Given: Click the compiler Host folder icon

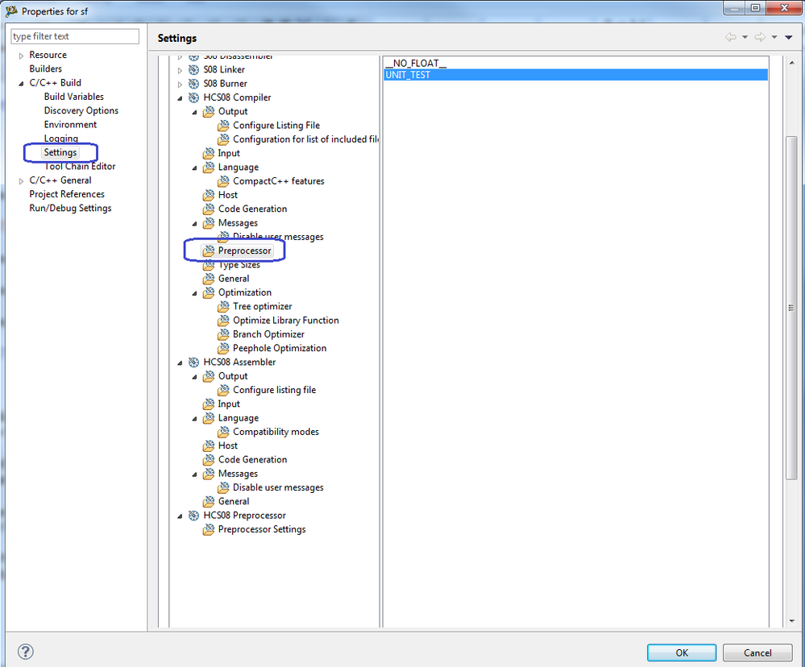Looking at the screenshot, I should pos(209,195).
